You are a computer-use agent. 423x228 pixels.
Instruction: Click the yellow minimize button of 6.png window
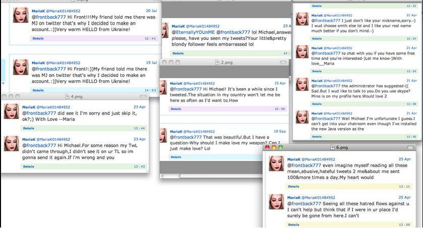click(274, 147)
